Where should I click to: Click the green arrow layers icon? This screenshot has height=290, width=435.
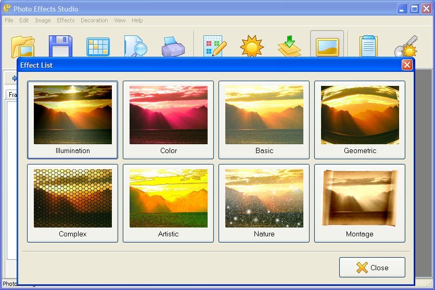point(289,46)
